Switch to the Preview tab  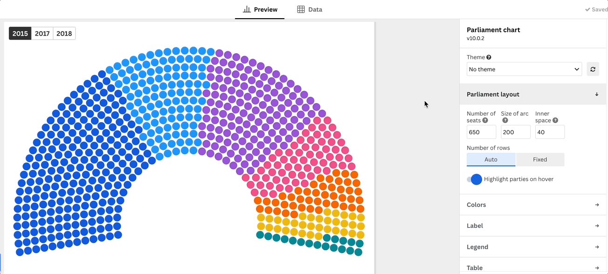pyautogui.click(x=260, y=9)
